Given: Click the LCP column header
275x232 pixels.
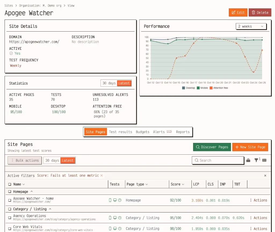Looking at the screenshot, I should [196, 184].
